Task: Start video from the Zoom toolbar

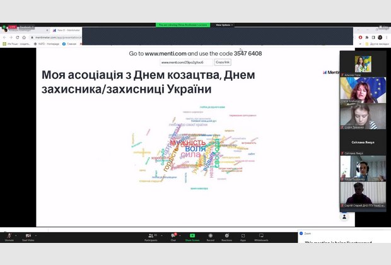Action: coord(28,236)
